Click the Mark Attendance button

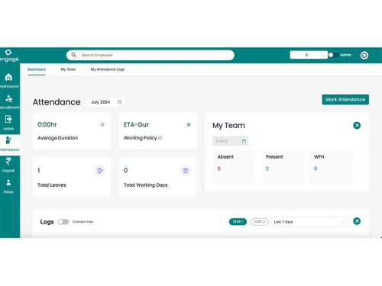[x=345, y=100]
